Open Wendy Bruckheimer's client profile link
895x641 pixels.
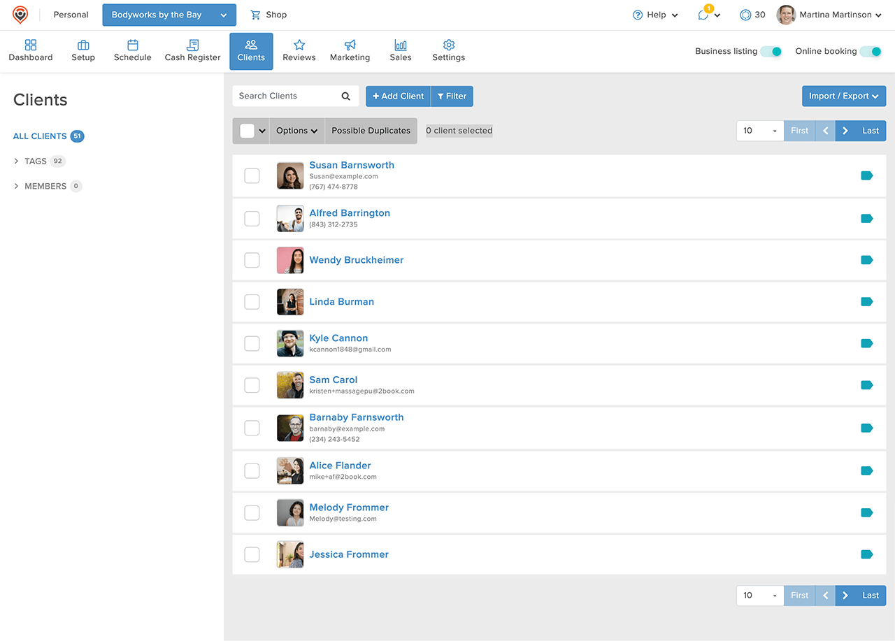point(356,260)
